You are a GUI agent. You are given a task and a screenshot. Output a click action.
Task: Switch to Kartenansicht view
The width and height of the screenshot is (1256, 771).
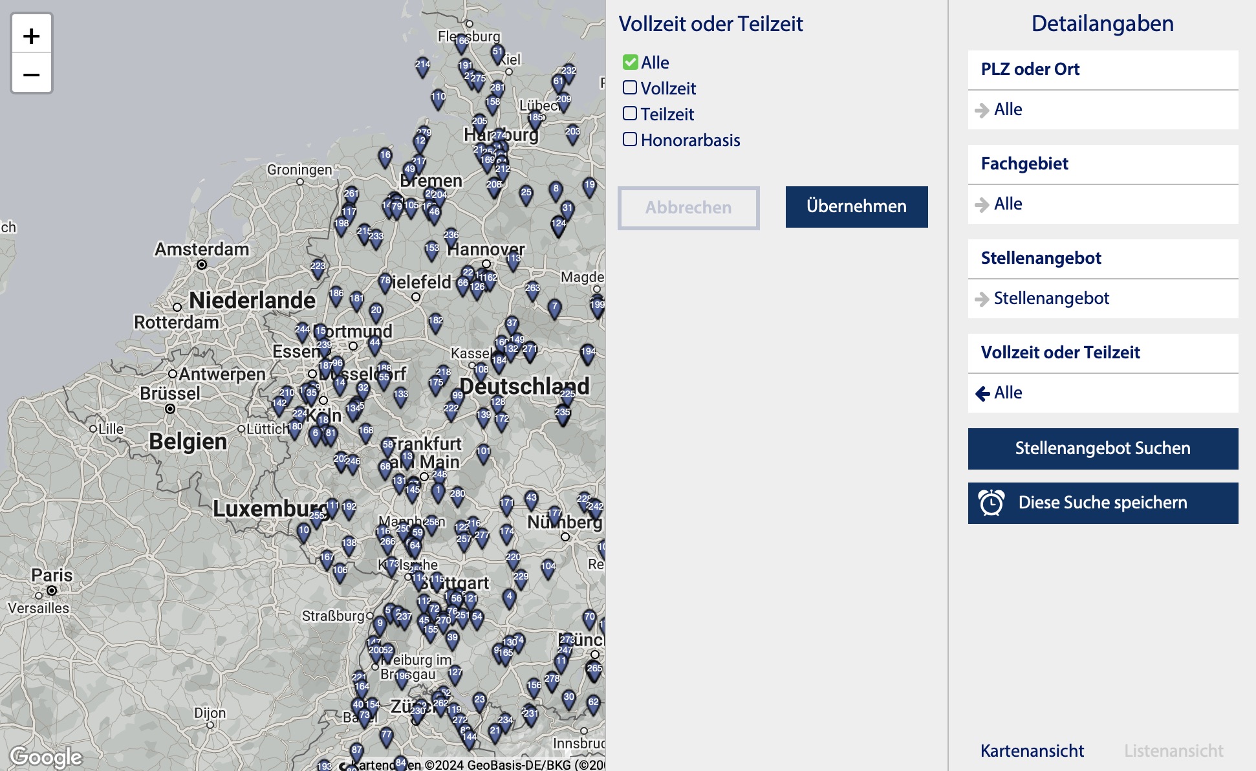tap(1032, 750)
